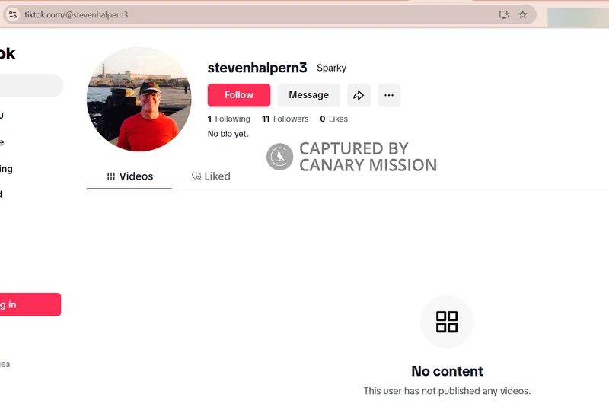Click the red Log in button in sidebar
This screenshot has width=609, height=410.
pos(30,304)
